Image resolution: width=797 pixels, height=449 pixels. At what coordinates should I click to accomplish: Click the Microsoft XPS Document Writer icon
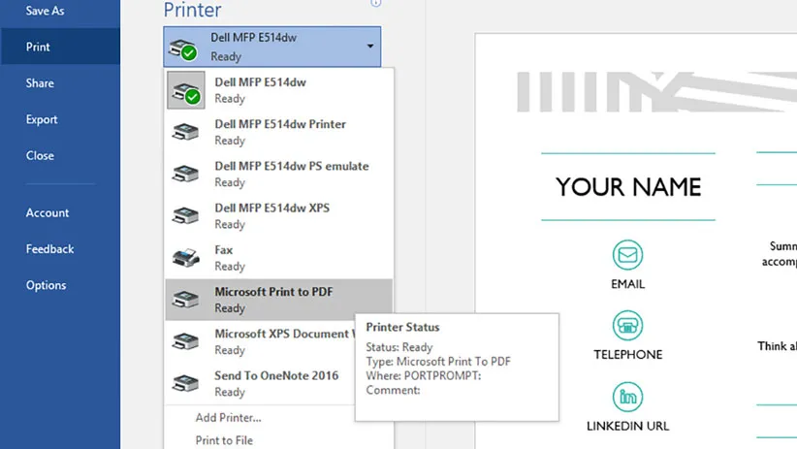(185, 341)
